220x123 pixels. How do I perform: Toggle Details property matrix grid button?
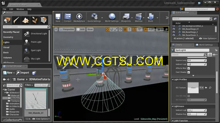[210, 55]
